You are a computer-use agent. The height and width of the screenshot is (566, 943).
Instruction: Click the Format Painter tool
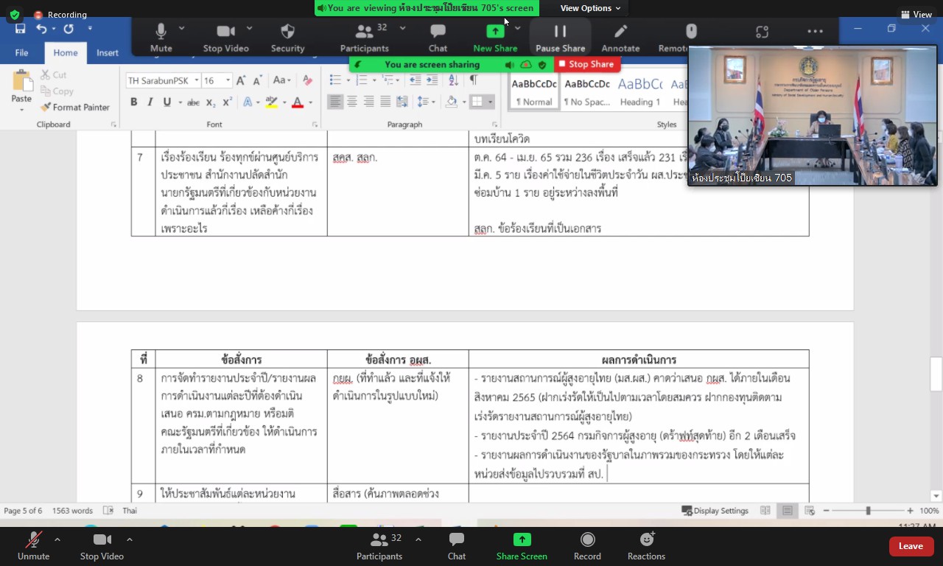tap(74, 107)
